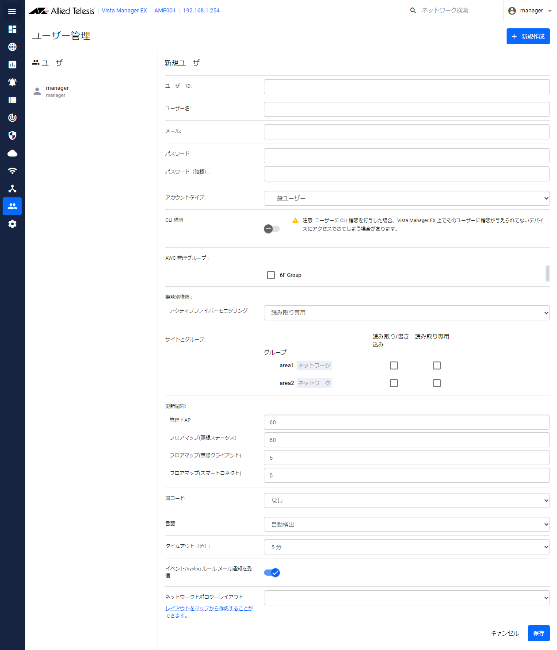Viewport: 557px width, 650px height.
Task: Open the network map globe icon
Action: pyautogui.click(x=12, y=47)
